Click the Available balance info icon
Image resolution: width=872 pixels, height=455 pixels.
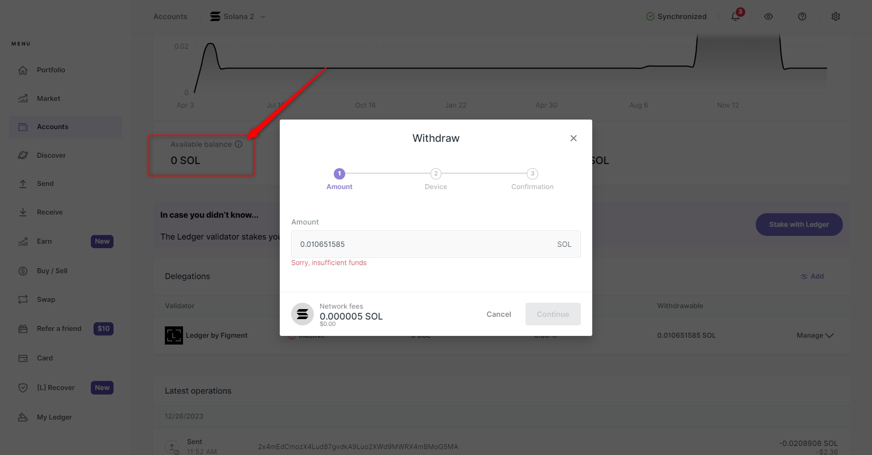(x=238, y=145)
